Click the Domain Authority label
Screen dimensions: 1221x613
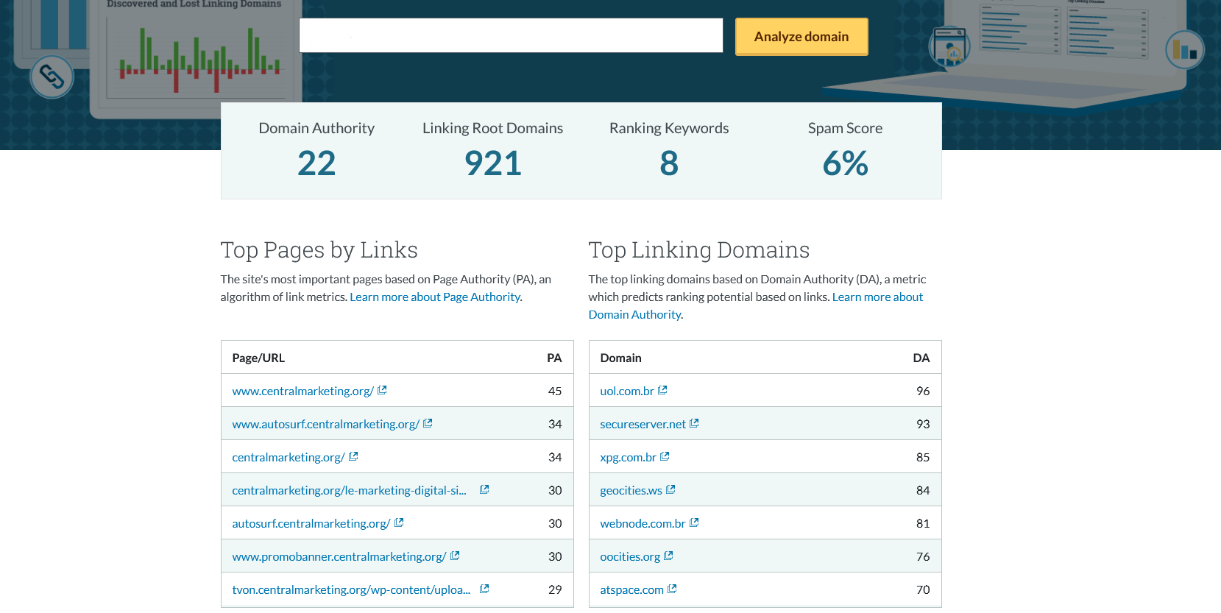[x=316, y=128]
